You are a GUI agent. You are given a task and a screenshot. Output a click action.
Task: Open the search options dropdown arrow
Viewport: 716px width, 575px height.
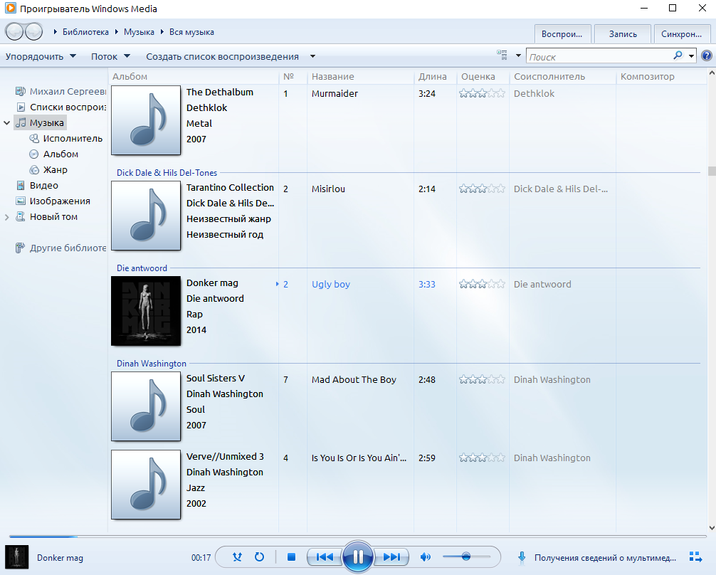(691, 56)
